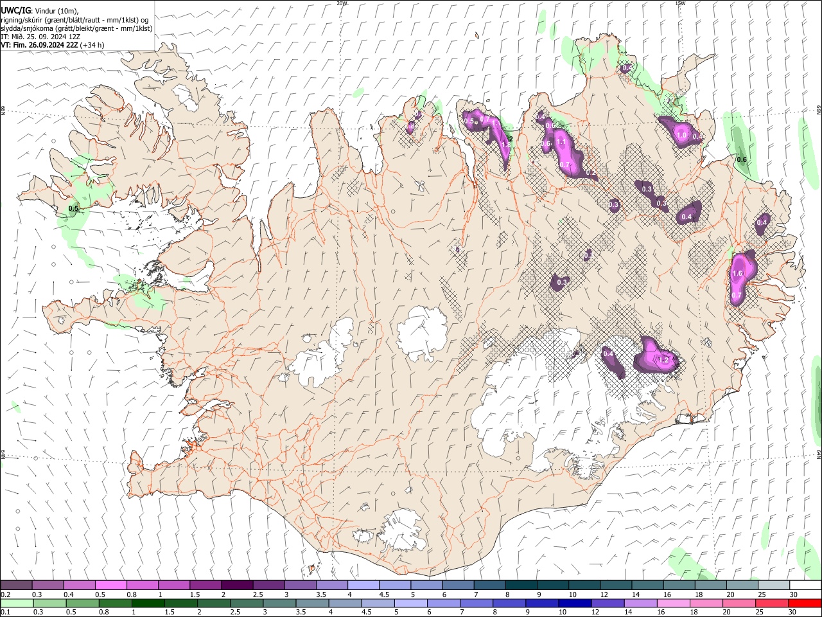Click dark blue bottom swatch between 10 and 12
Screen dimensions: 822x617
pyautogui.click(x=574, y=603)
